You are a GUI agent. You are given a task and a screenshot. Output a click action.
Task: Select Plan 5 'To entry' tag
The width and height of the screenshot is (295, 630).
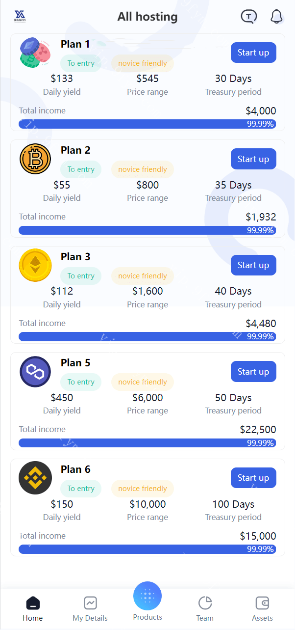click(81, 382)
